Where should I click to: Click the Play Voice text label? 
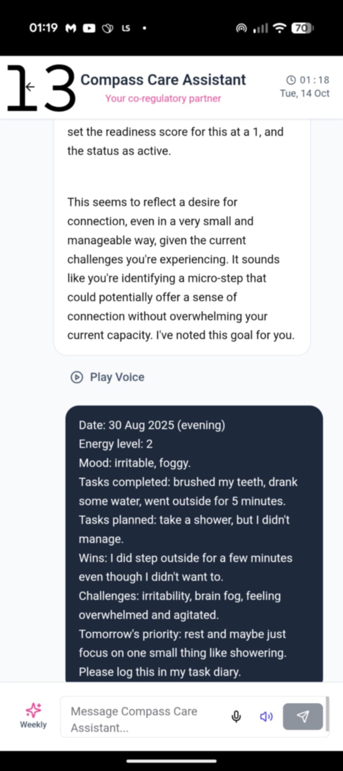coord(117,377)
